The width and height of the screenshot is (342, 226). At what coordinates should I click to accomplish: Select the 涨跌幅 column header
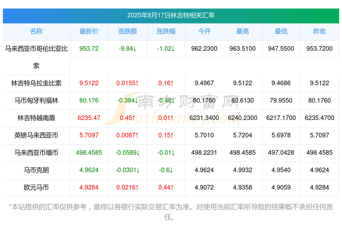pyautogui.click(x=166, y=31)
